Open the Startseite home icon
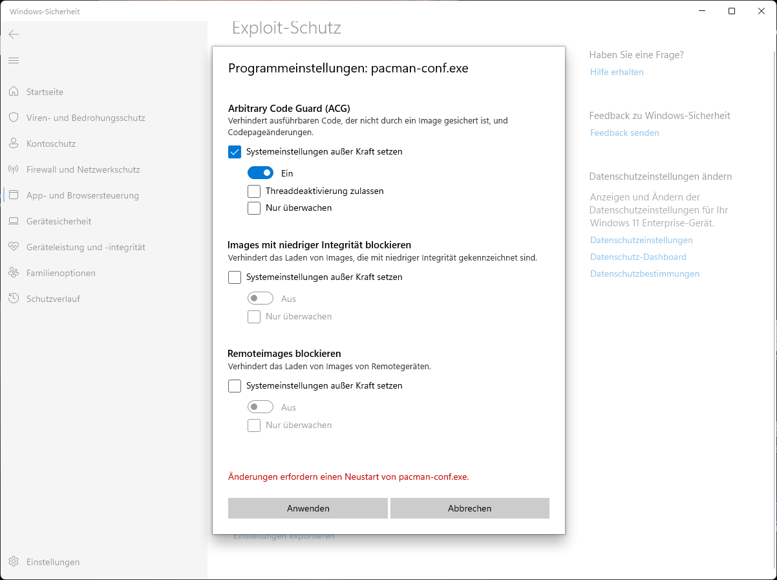777x580 pixels. point(44,92)
